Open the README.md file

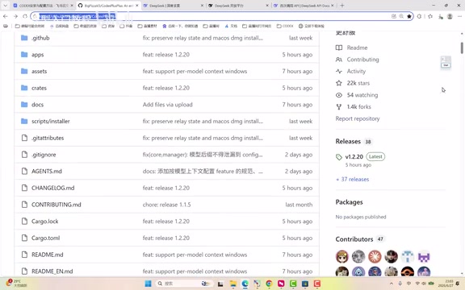[47, 255]
